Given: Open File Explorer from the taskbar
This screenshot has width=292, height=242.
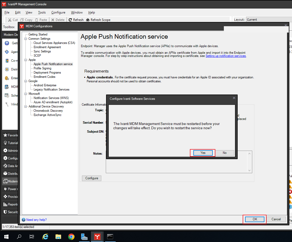Looking at the screenshot, I should (x=58, y=236).
